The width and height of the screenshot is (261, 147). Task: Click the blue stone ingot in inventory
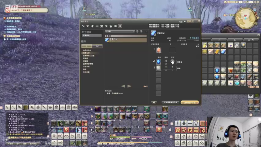[223, 52]
